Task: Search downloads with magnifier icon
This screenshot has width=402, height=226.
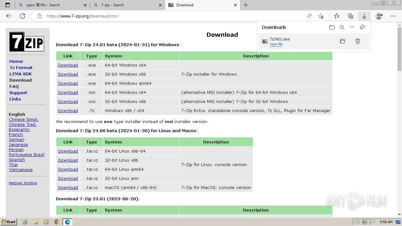Action: (342, 27)
